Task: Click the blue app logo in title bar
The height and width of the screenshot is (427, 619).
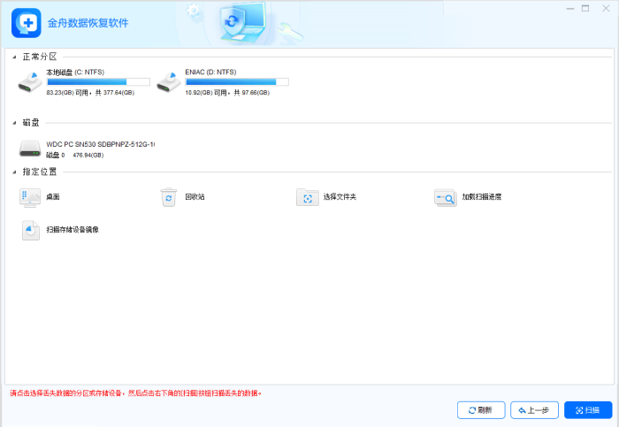Action: (26, 22)
